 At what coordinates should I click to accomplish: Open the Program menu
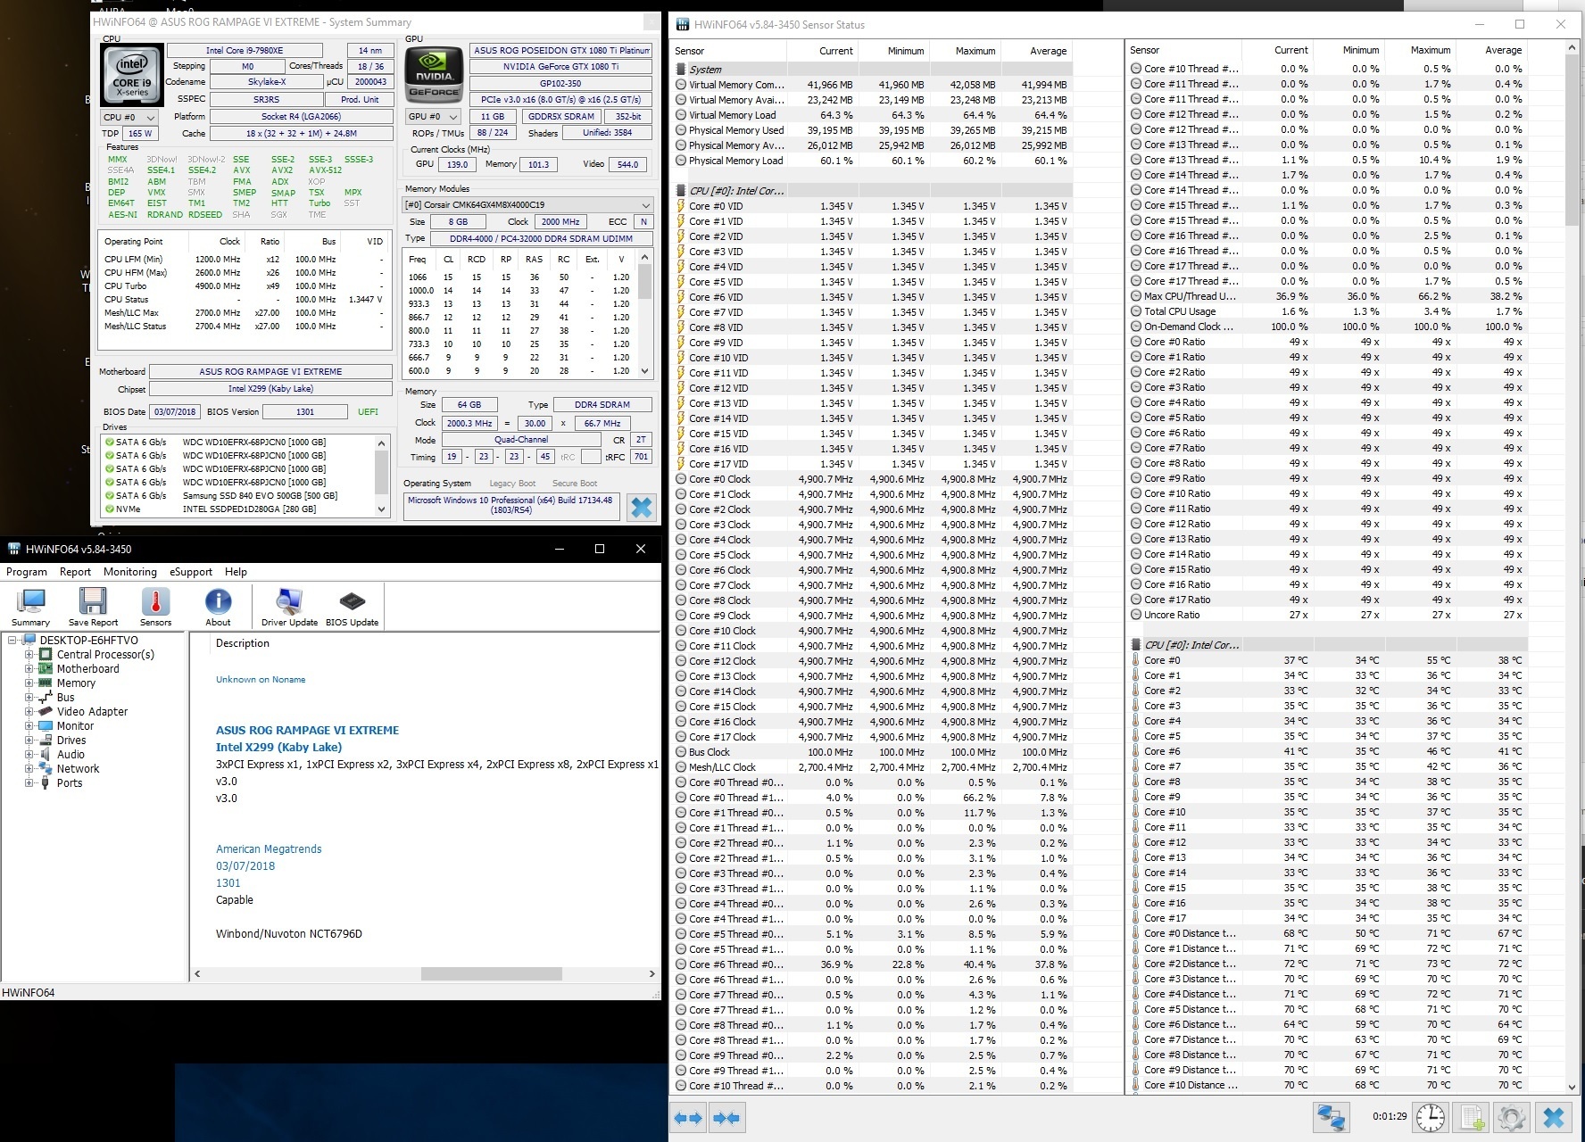[x=27, y=572]
